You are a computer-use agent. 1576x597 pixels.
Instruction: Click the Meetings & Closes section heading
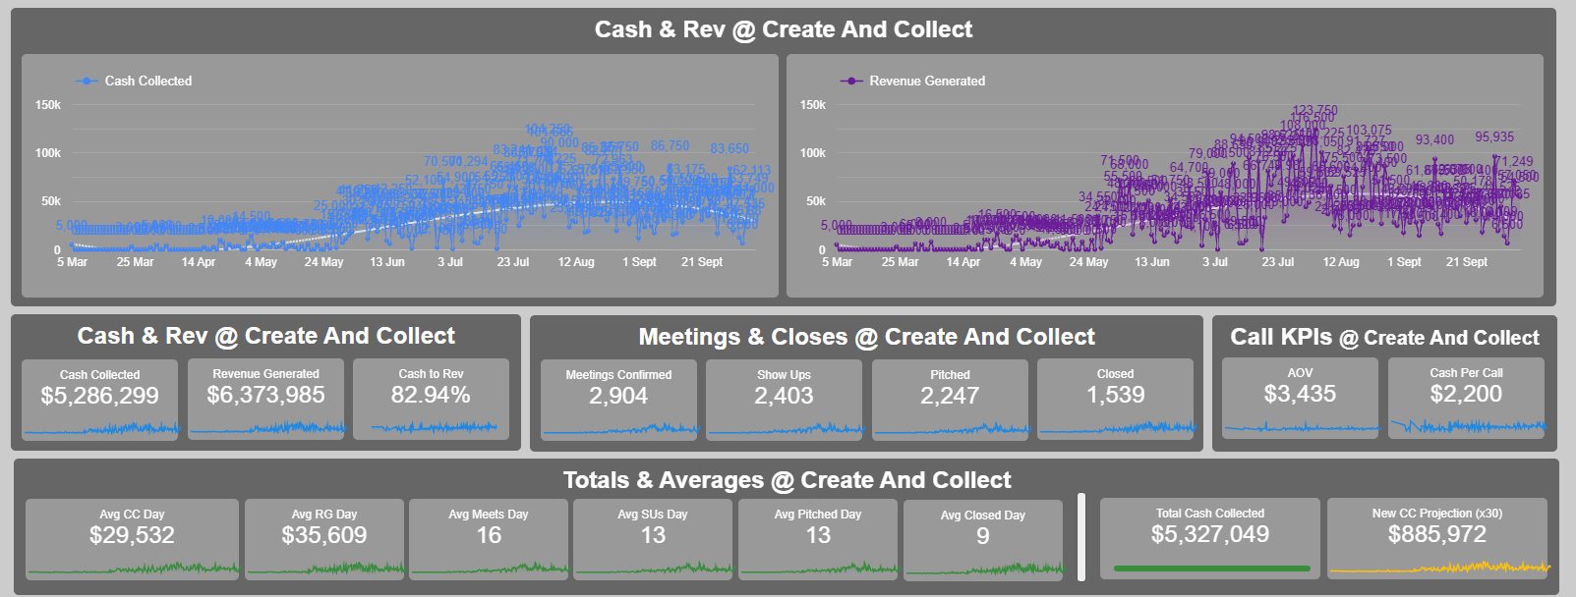[x=866, y=337]
